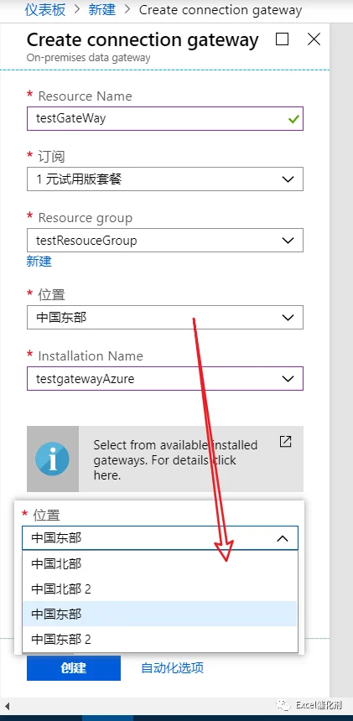This screenshot has height=721, width=353.
Task: Click the blue information icon
Action: click(x=52, y=459)
